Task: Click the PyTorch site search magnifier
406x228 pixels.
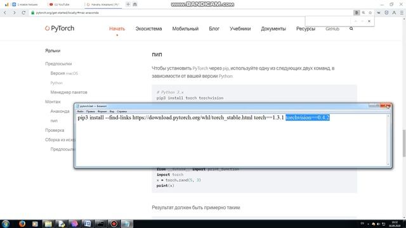Action: click(351, 28)
